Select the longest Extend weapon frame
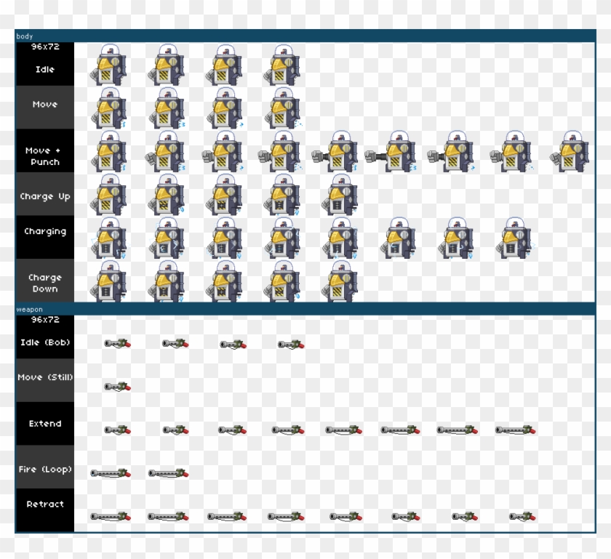The width and height of the screenshot is (611, 559). (515, 429)
